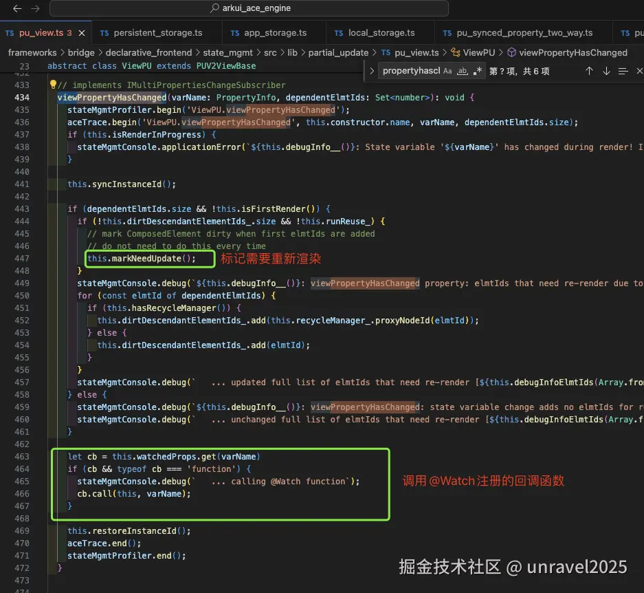Expand the replace field in find widget
644x593 pixels.
click(372, 71)
